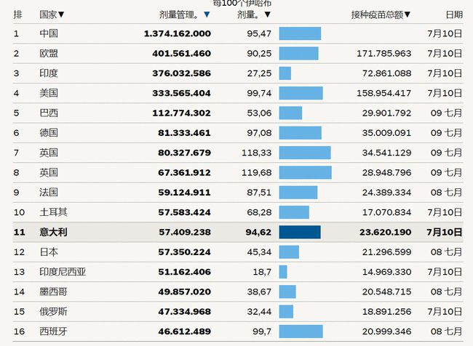Click the dark blue bar for 意大利

coord(299,232)
